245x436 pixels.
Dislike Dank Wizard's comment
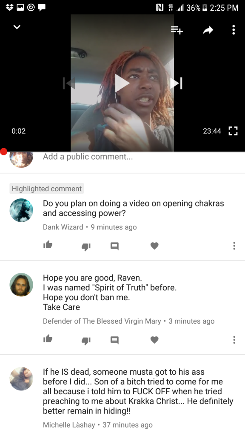click(x=86, y=247)
